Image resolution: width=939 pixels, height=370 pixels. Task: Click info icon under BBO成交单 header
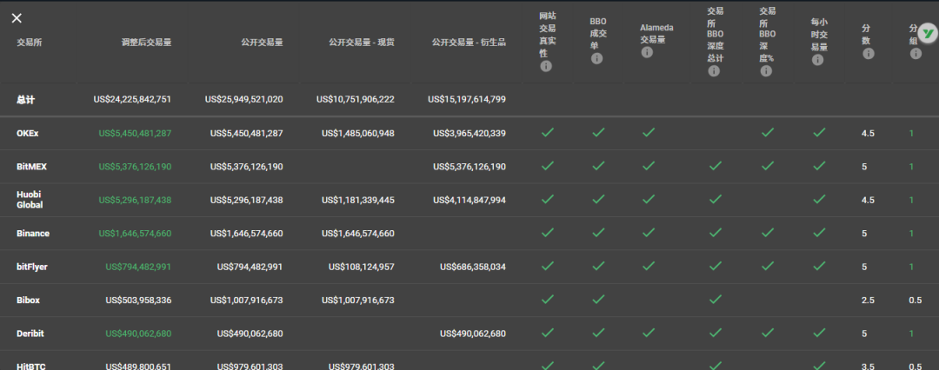tap(596, 59)
